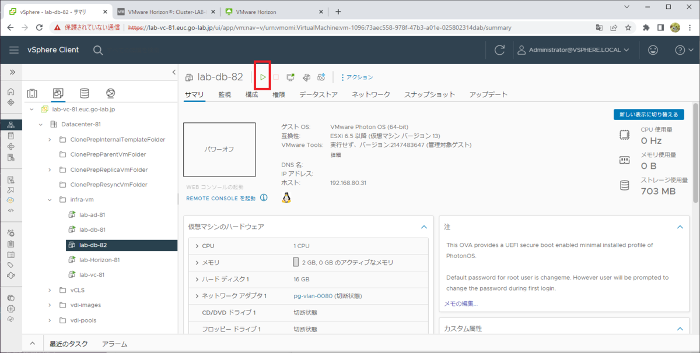Screen dimensions: 700x353
Task: Open the スナップショット tab
Action: [x=430, y=94]
